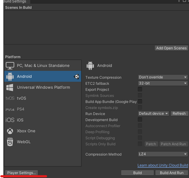Viewport: 189px width, 178px height.
Task: Toggle the Symlink Sources checkbox
Action: (140, 95)
